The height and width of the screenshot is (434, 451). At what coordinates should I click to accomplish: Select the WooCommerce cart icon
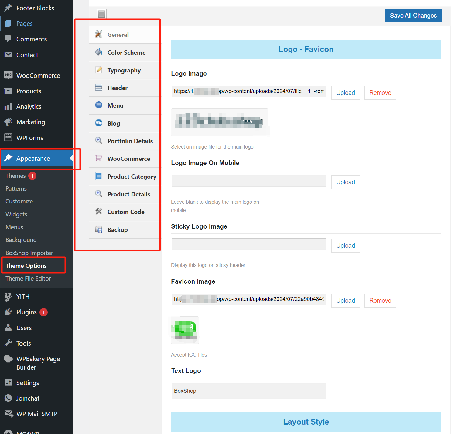click(x=99, y=158)
